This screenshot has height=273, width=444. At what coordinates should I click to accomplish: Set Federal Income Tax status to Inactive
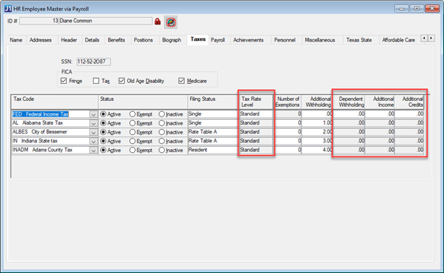pos(162,114)
